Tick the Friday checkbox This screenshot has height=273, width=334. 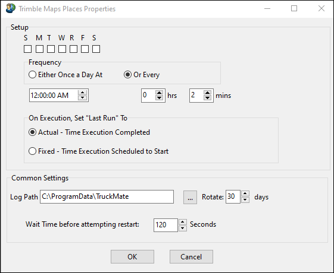point(85,49)
